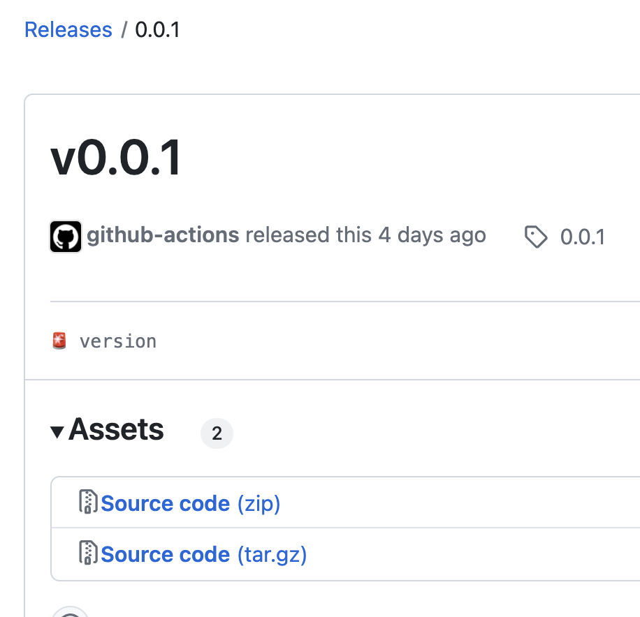Image resolution: width=640 pixels, height=617 pixels.
Task: Click the 0.0.1 tag label
Action: coord(582,237)
